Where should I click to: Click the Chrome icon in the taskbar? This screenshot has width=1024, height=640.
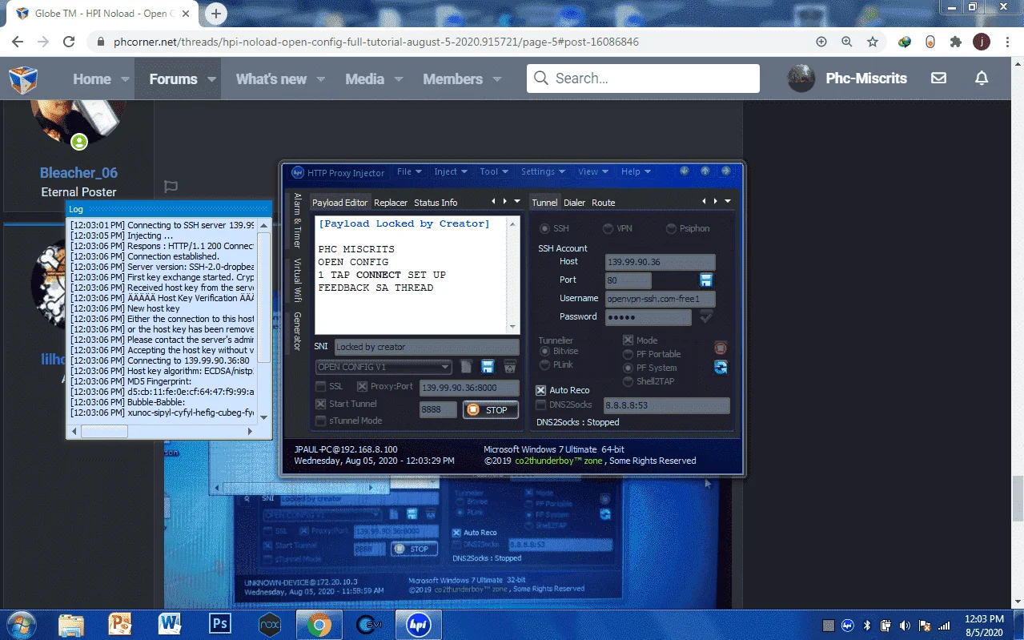(319, 624)
